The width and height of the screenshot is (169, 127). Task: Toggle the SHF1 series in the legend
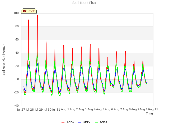coord(68,122)
